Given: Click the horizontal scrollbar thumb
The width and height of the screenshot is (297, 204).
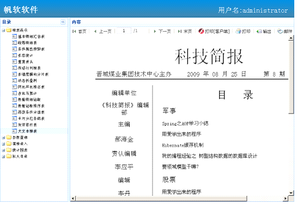Looking at the screenshot, I should pos(161,199).
